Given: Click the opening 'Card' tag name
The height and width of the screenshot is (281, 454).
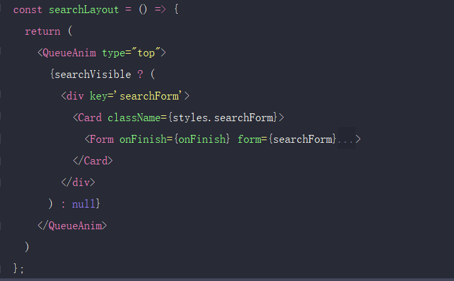Looking at the screenshot, I should pyautogui.click(x=90, y=118).
